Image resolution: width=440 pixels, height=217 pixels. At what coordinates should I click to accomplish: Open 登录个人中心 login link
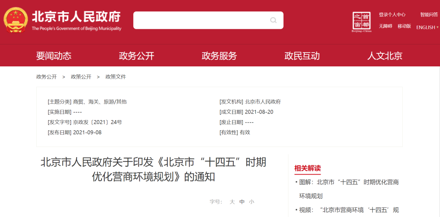tap(392, 15)
